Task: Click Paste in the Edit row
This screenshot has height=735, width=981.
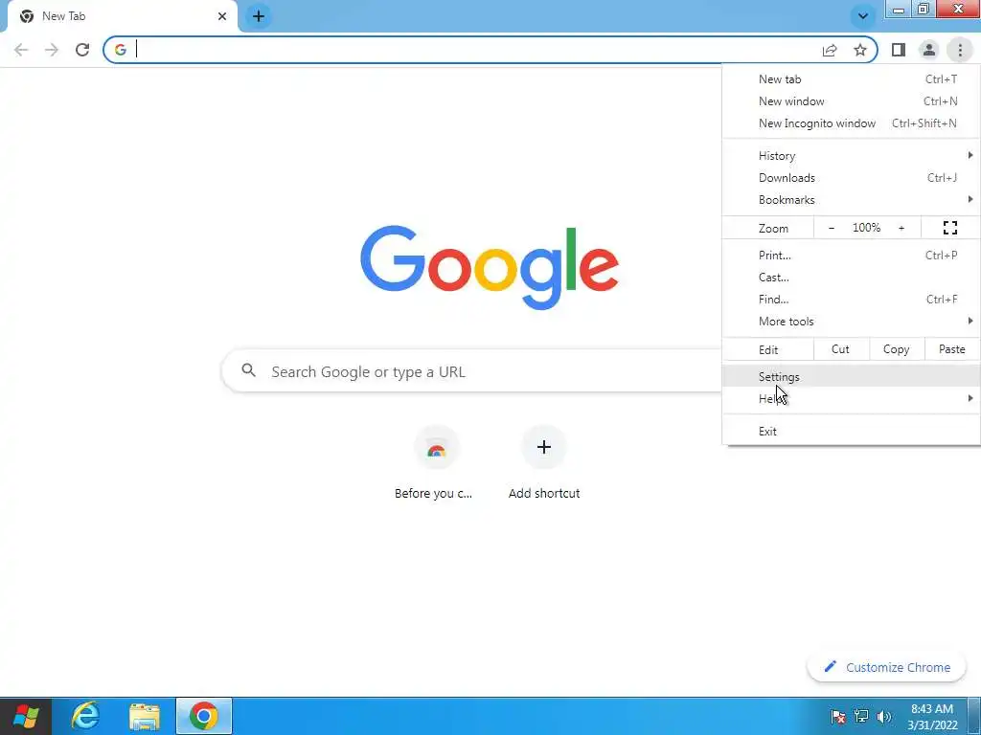Action: pos(951,349)
